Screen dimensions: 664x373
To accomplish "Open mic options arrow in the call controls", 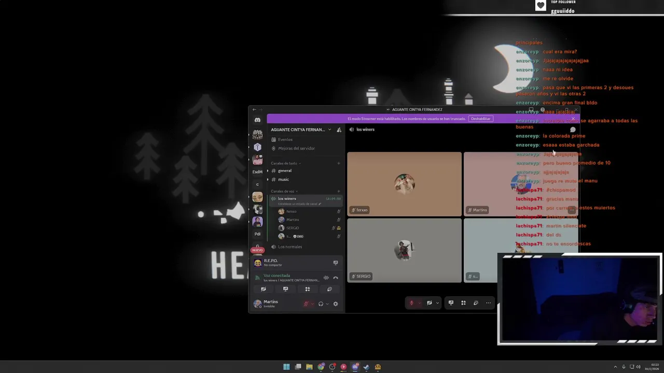I will coord(419,303).
